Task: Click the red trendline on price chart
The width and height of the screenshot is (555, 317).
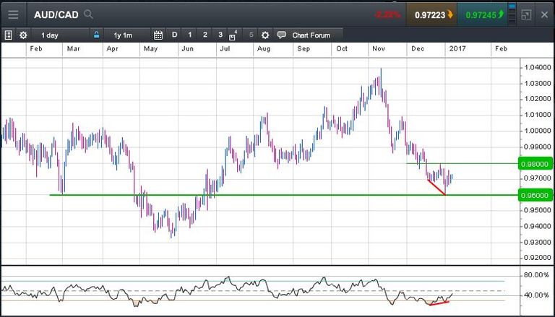Action: [436, 187]
